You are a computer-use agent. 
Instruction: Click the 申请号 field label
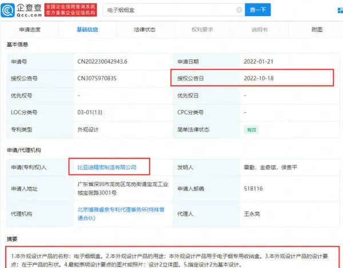(x=19, y=62)
